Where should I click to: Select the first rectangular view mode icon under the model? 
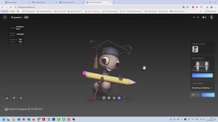point(99,98)
